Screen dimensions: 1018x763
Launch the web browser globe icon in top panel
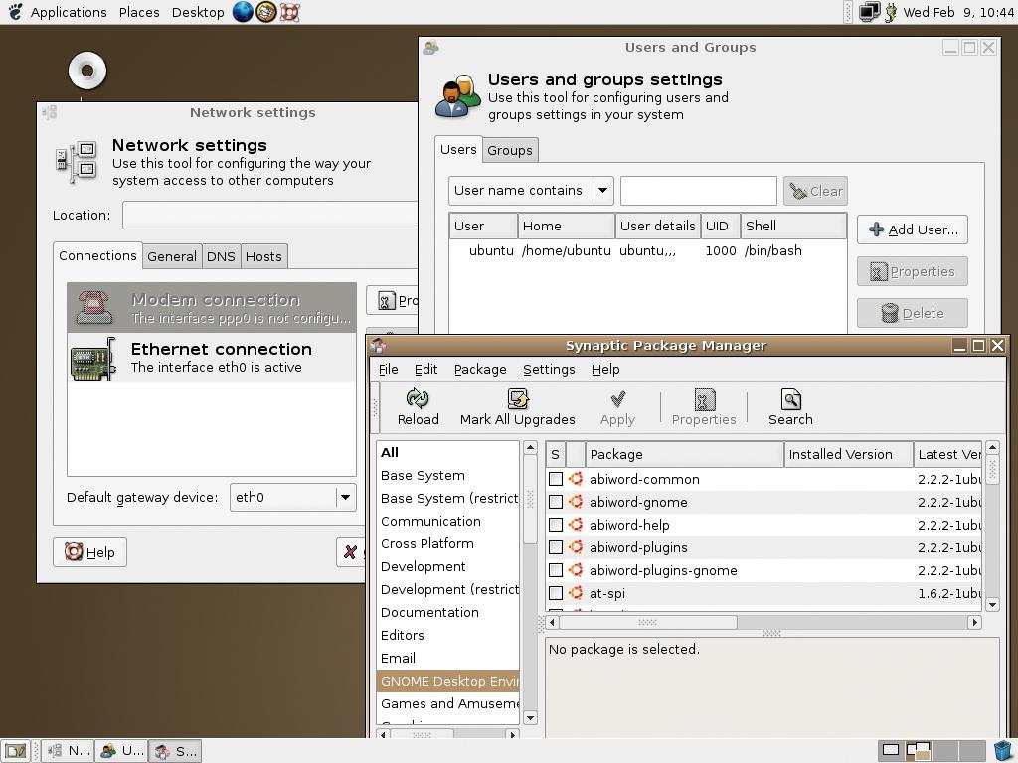click(x=243, y=12)
